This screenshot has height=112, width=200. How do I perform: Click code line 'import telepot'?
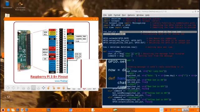(x=111, y=21)
